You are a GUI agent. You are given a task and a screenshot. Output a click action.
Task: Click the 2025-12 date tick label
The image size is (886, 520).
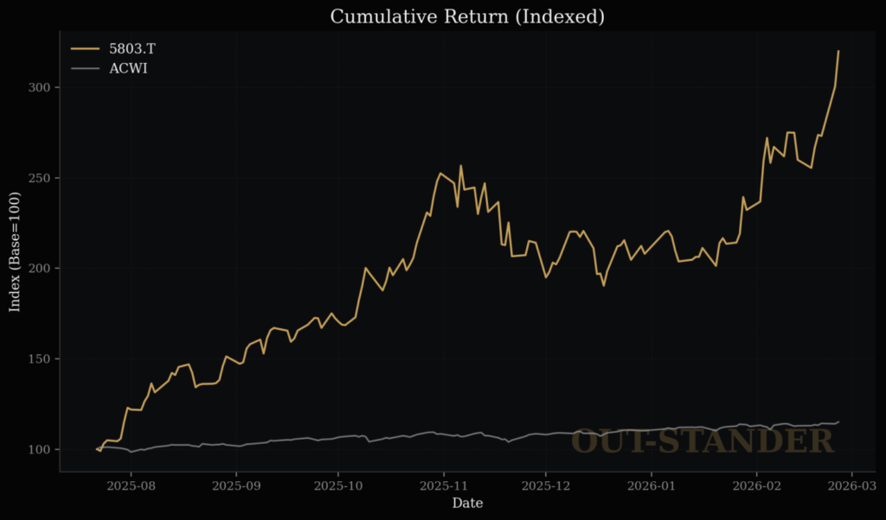(546, 485)
